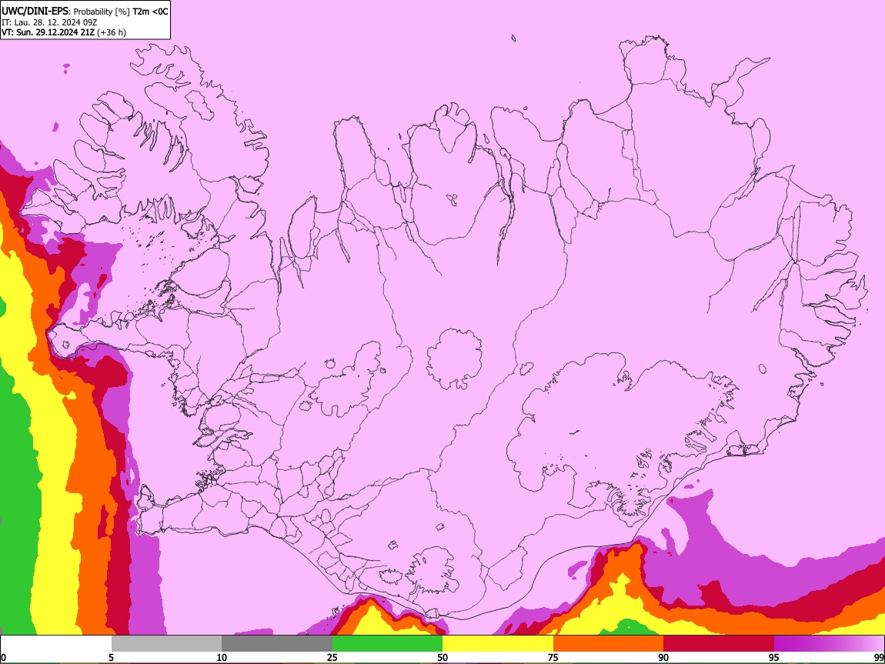This screenshot has width=885, height=664.
Task: Click the legend label '99'
Action: pos(879,658)
